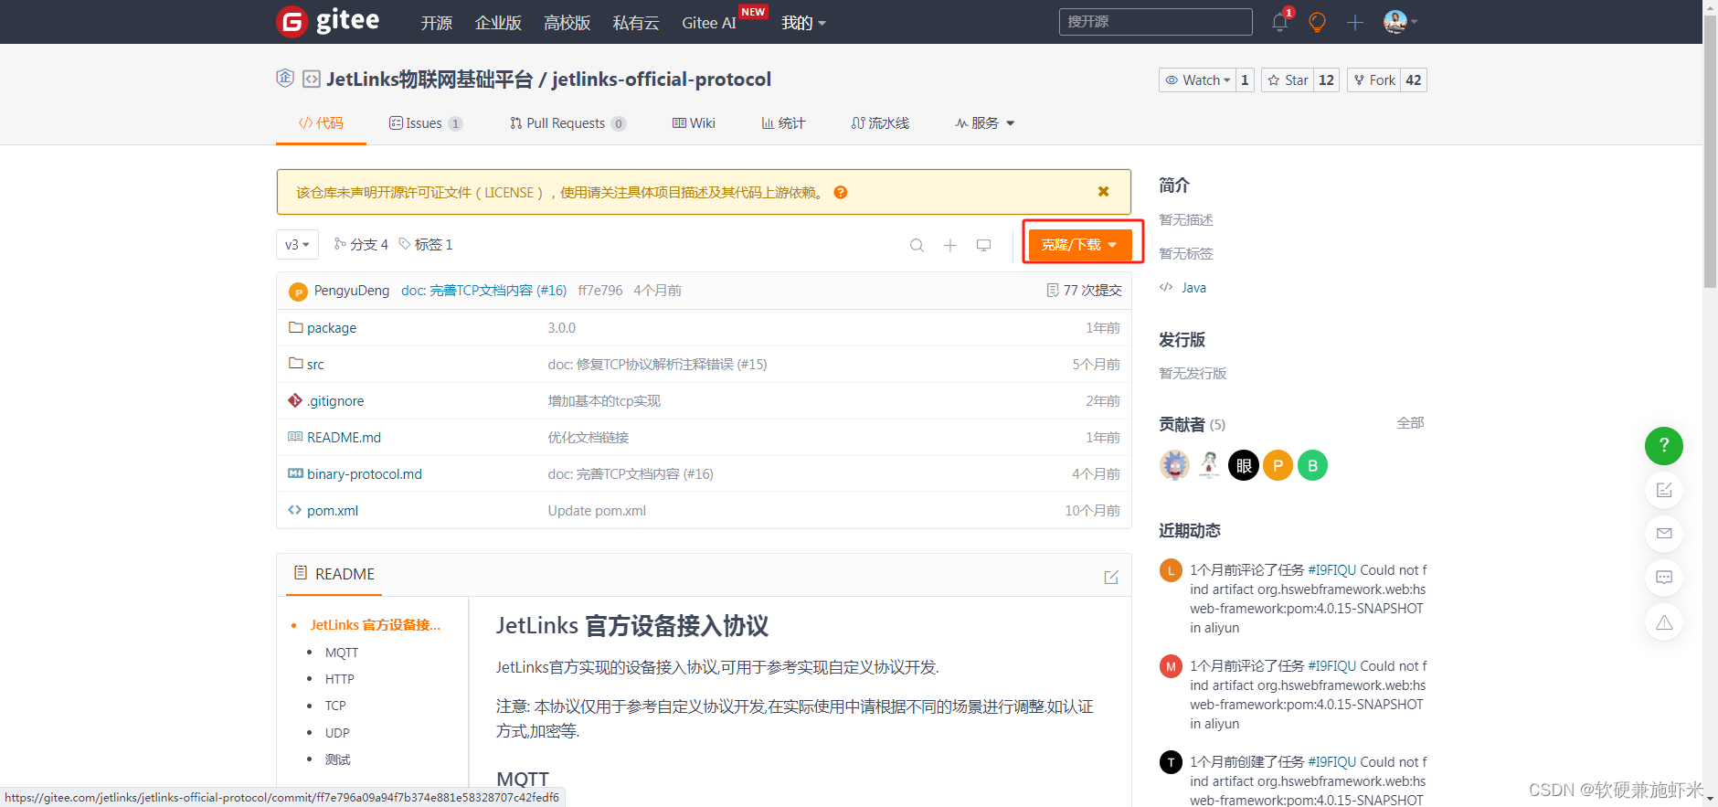View 标签 1 tags list
Screen dimensions: 1718x807
pos(426,245)
